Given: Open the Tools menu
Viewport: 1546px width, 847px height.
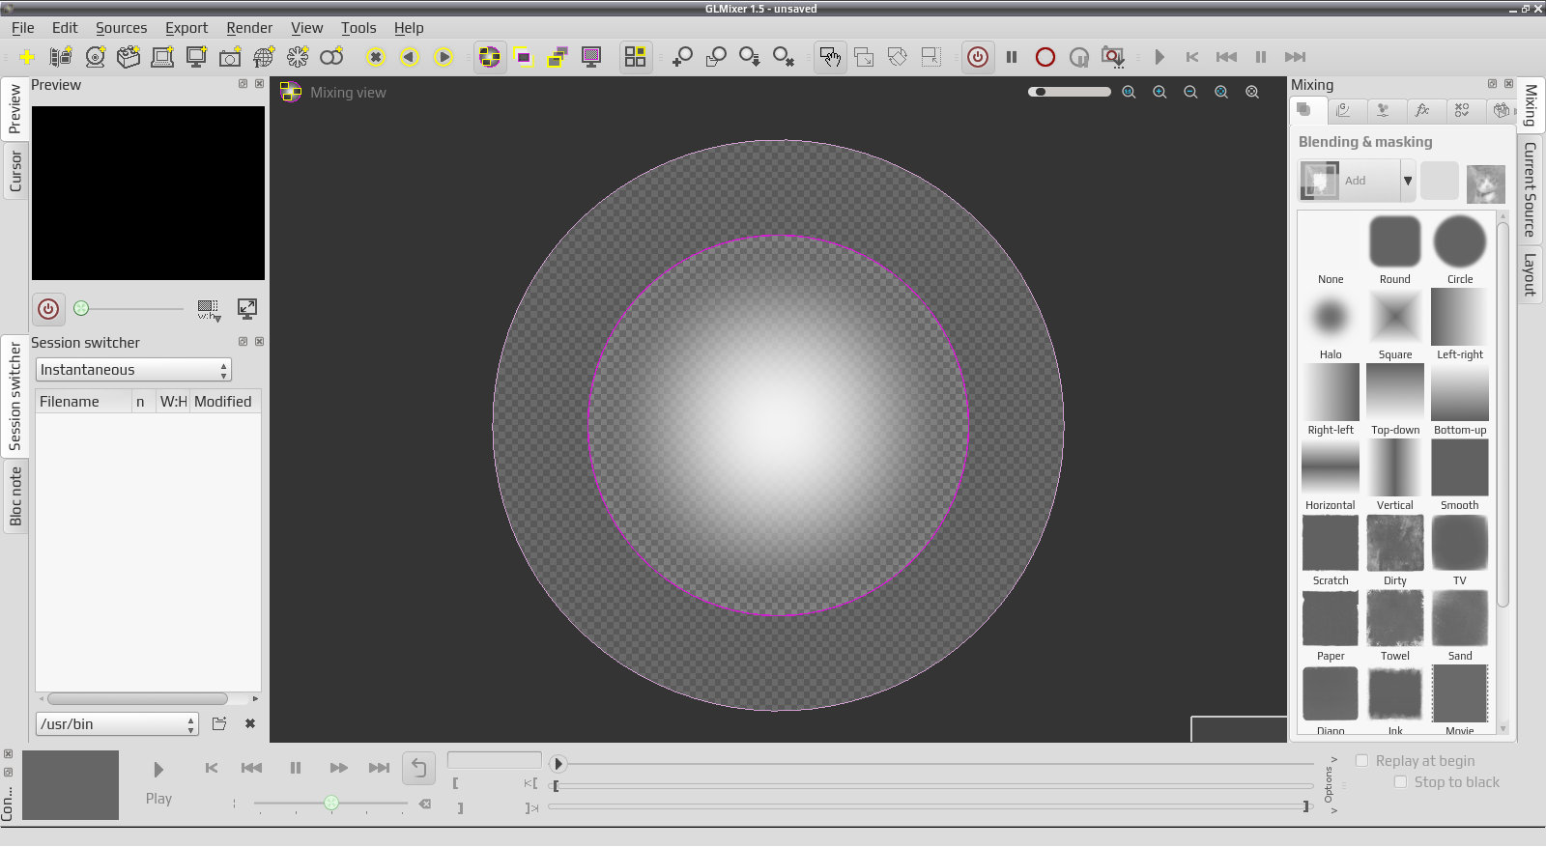Looking at the screenshot, I should point(358,28).
